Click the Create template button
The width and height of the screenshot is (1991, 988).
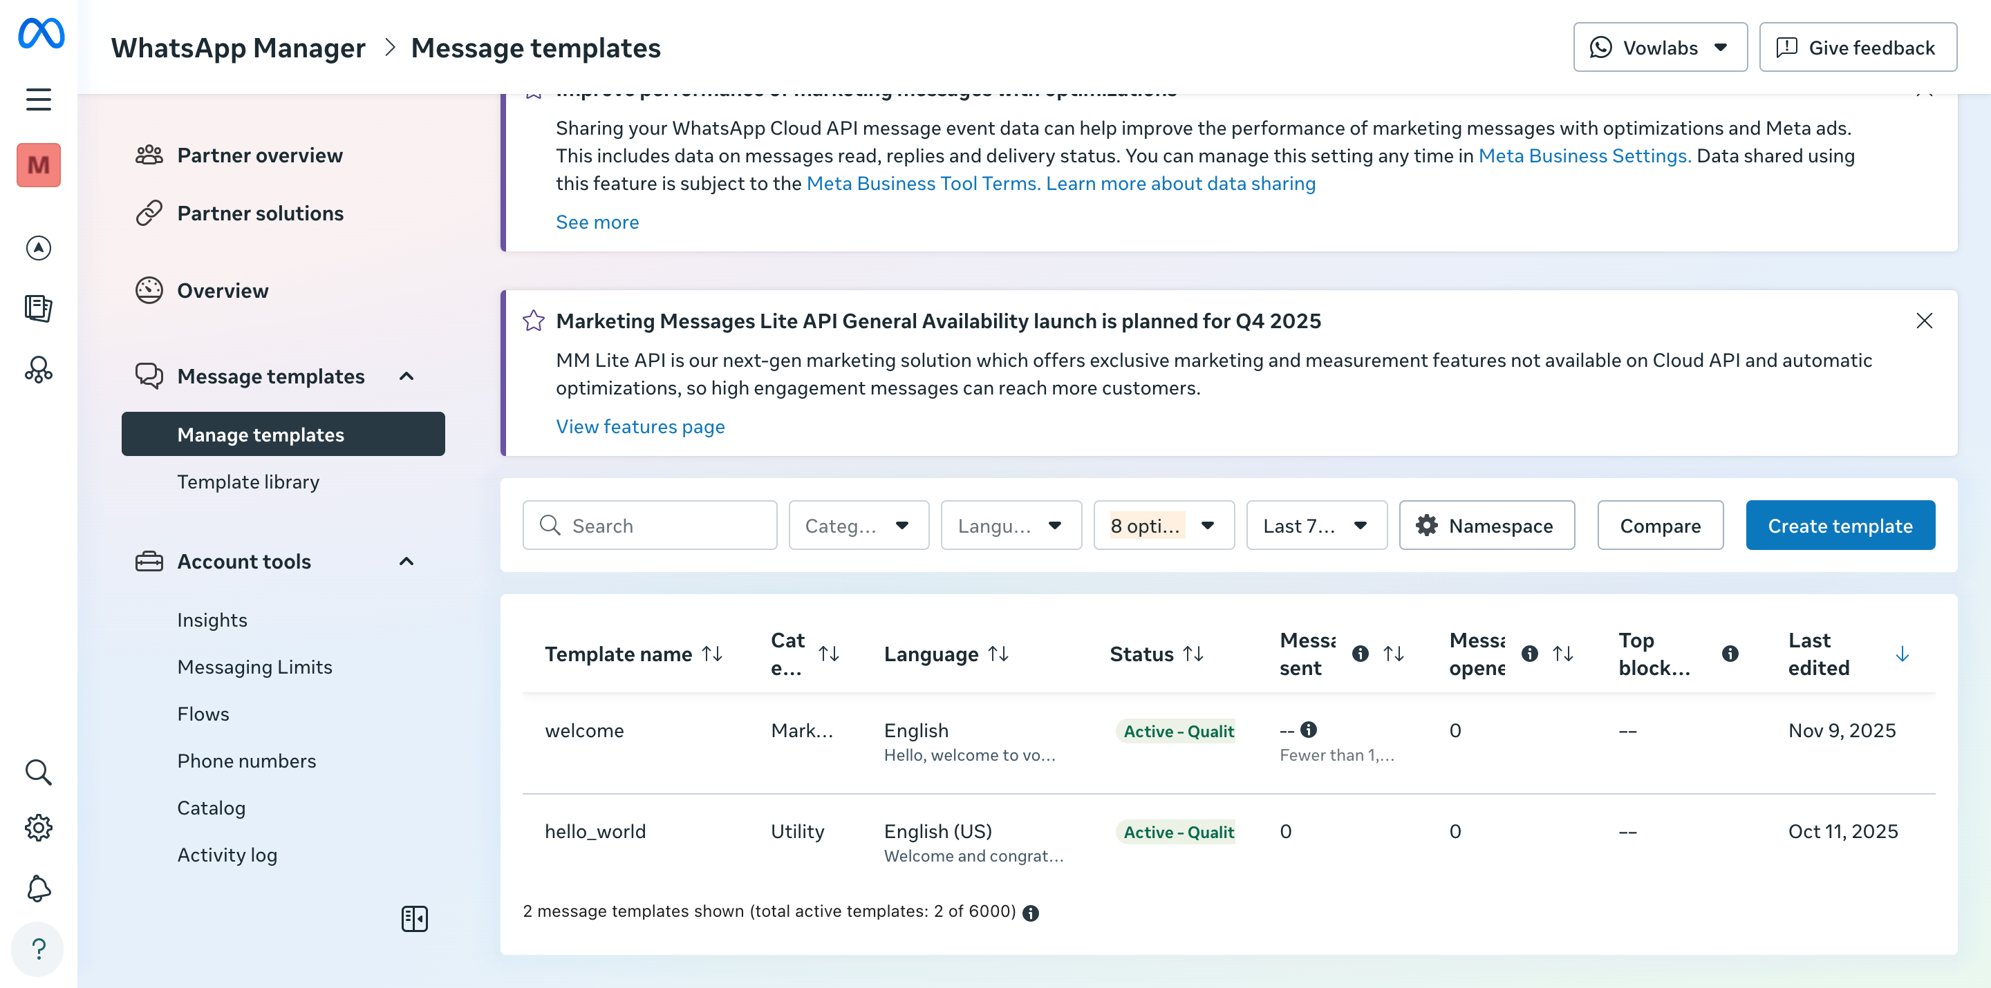tap(1840, 525)
